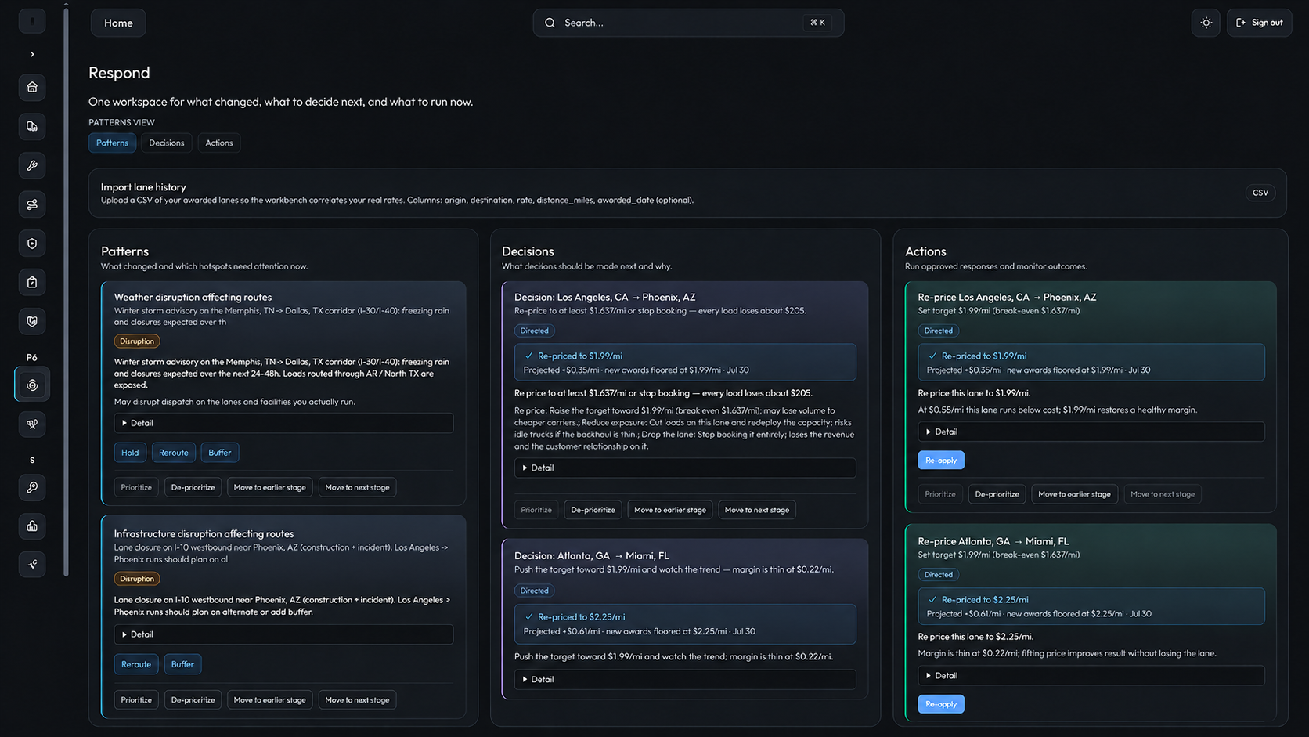This screenshot has width=1309, height=737.
Task: Open the key icon in sidebar
Action: [x=32, y=487]
